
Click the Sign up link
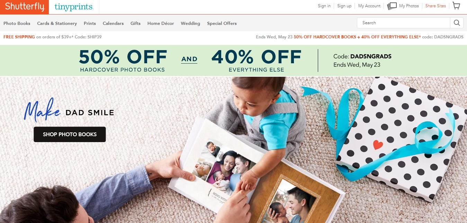click(344, 6)
